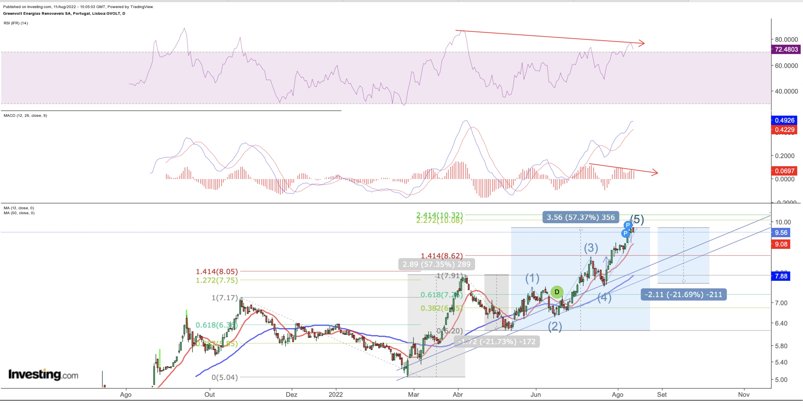Click the lower blue P marker

pyautogui.click(x=625, y=233)
